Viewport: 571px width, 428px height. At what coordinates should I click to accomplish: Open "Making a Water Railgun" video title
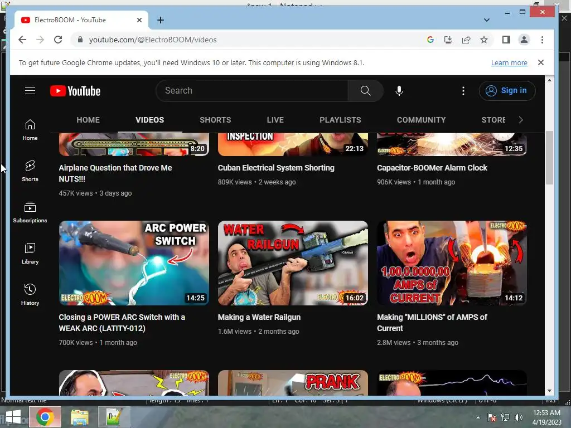(x=259, y=317)
